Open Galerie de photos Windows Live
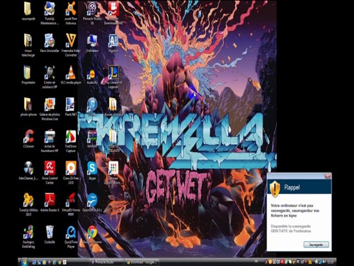This screenshot has height=266, width=354. coord(49,109)
